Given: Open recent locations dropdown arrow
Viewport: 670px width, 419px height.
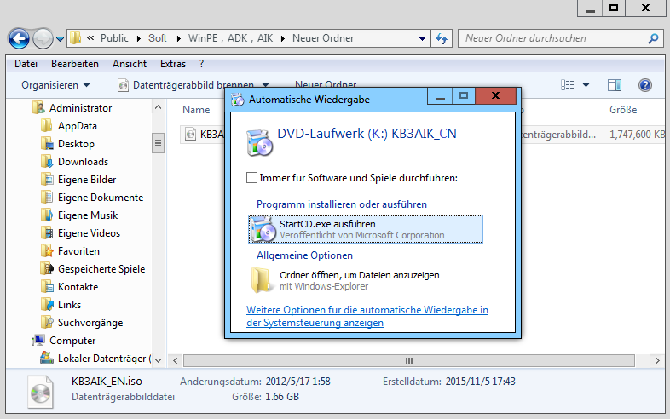Looking at the screenshot, I should pyautogui.click(x=61, y=39).
